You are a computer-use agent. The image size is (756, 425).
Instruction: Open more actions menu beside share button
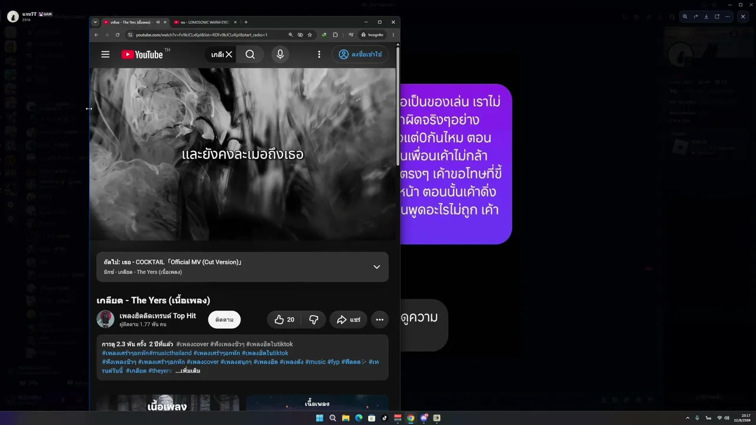tap(380, 319)
